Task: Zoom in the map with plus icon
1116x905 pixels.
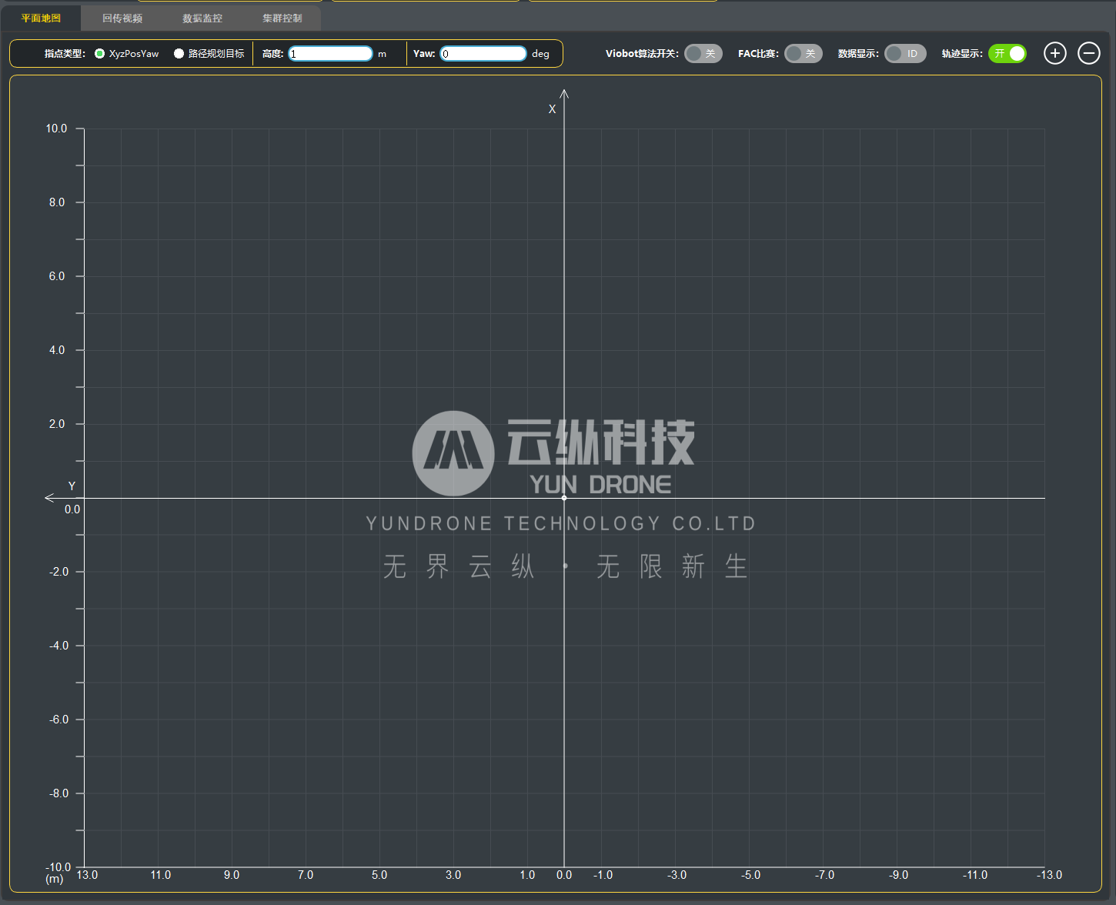Action: (x=1054, y=53)
